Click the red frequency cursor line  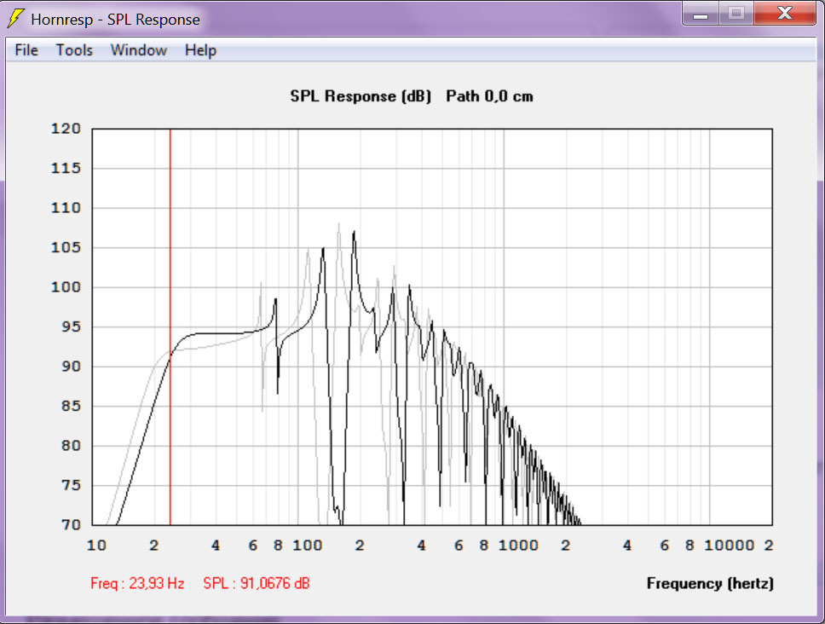(x=170, y=326)
